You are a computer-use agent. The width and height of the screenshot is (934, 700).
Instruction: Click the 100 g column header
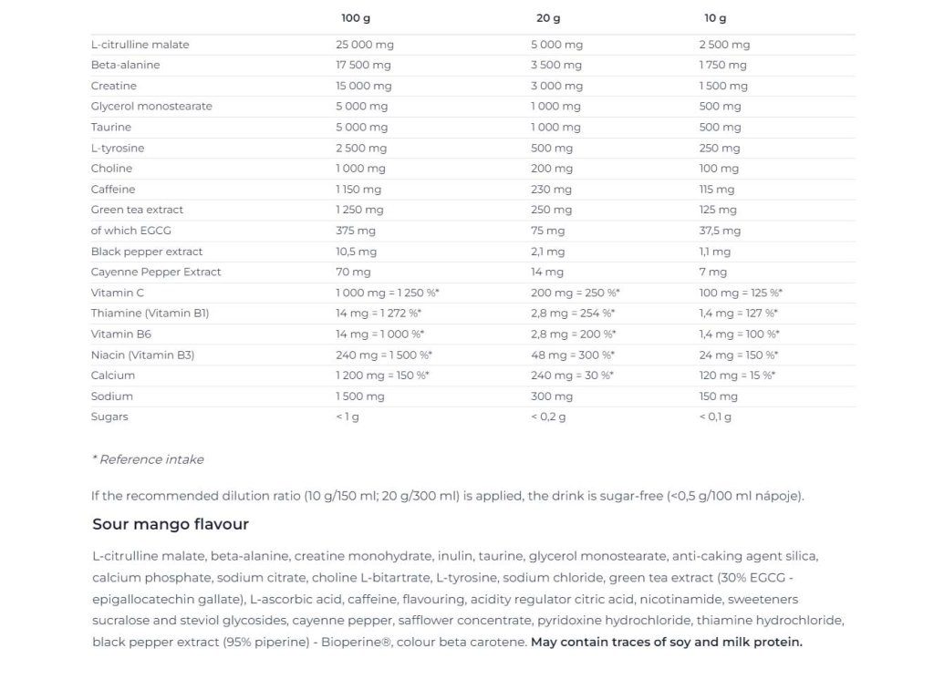356,18
